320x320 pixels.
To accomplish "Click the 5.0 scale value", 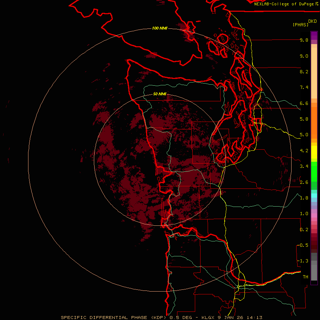I will coord(304,135).
